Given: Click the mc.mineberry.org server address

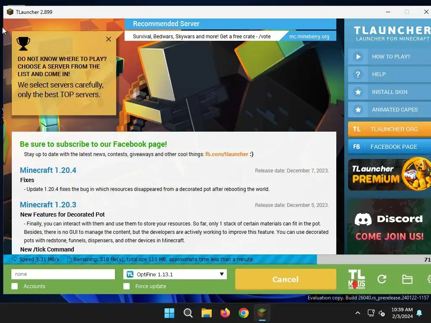Looking at the screenshot, I should 309,37.
